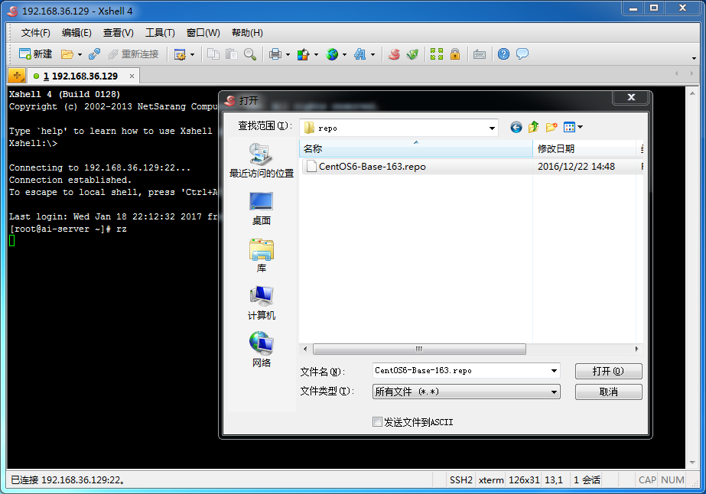Click the Print icon
The height and width of the screenshot is (494, 706).
[x=275, y=54]
